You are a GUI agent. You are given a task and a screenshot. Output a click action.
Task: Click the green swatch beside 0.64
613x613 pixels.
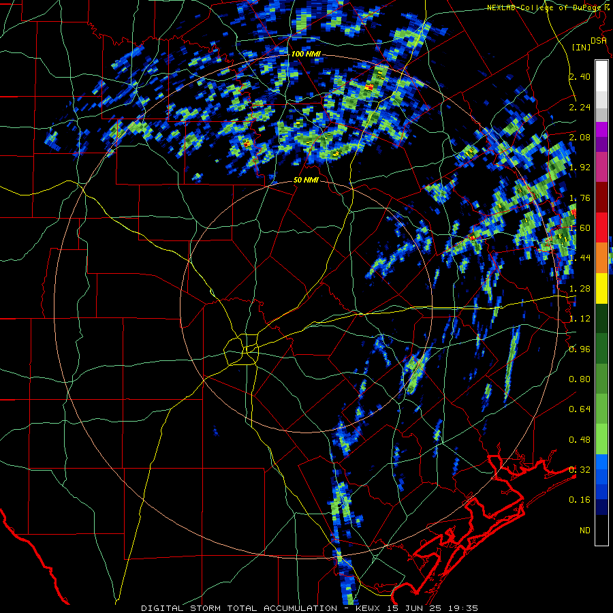pos(601,409)
